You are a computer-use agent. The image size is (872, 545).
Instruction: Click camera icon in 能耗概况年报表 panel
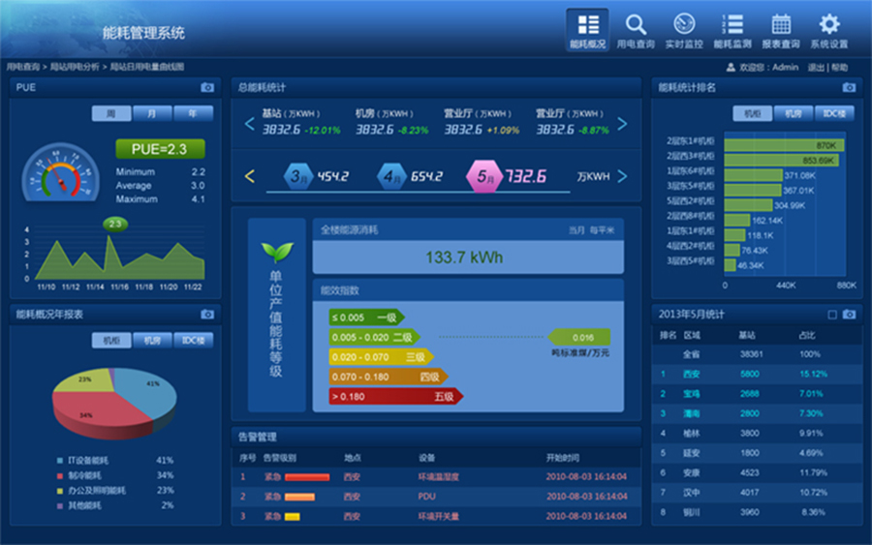click(207, 315)
